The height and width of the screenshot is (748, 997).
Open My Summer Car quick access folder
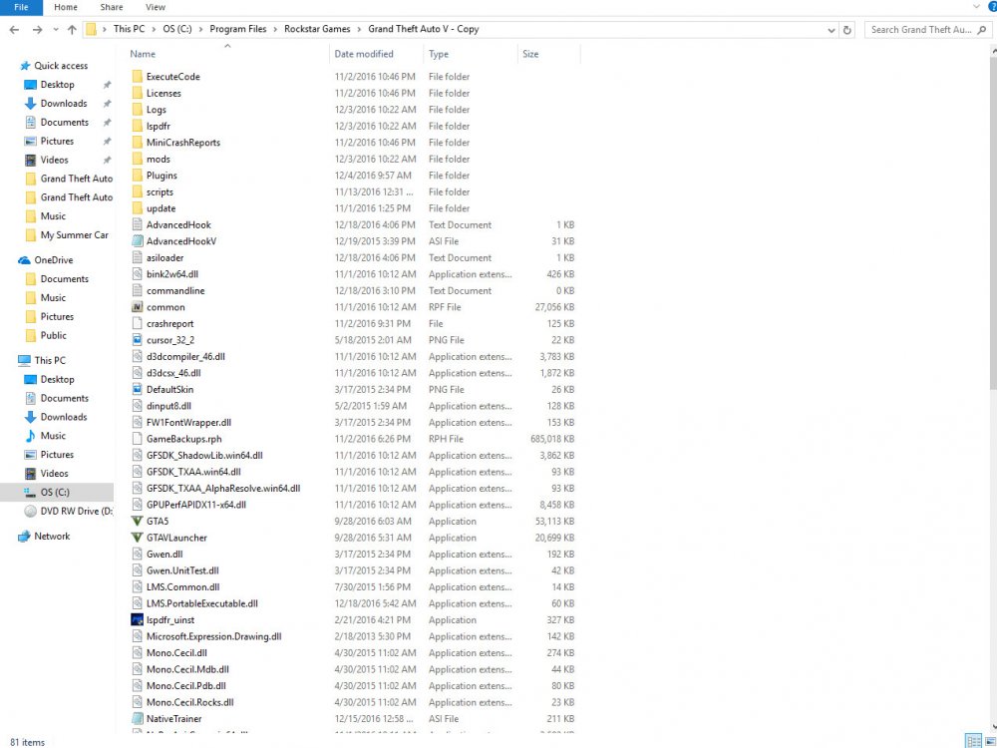click(x=75, y=234)
